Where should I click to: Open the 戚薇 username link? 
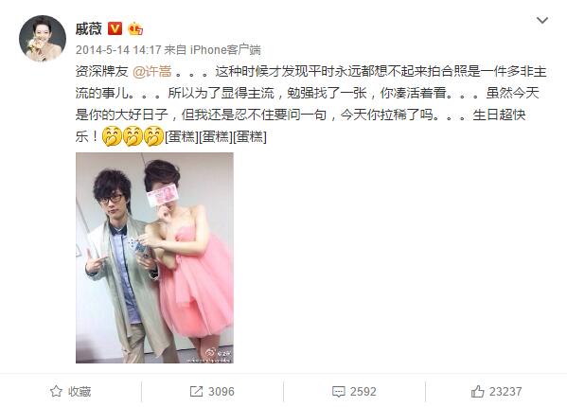click(x=89, y=28)
